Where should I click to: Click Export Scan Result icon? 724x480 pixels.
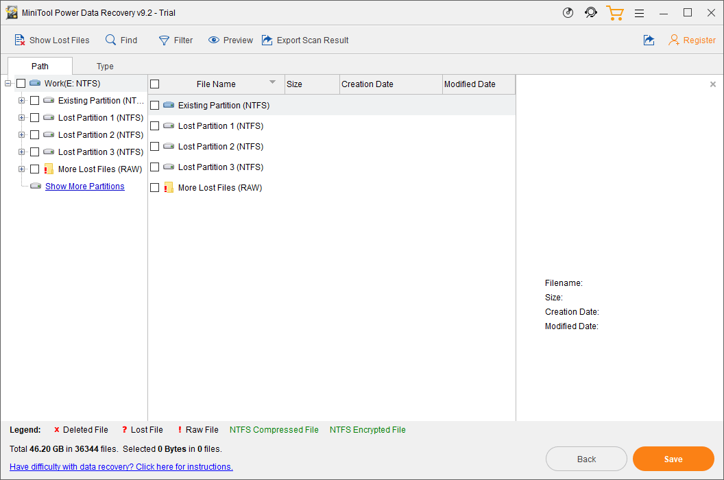pos(267,40)
